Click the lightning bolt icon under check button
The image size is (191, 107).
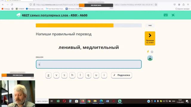pos(148,52)
